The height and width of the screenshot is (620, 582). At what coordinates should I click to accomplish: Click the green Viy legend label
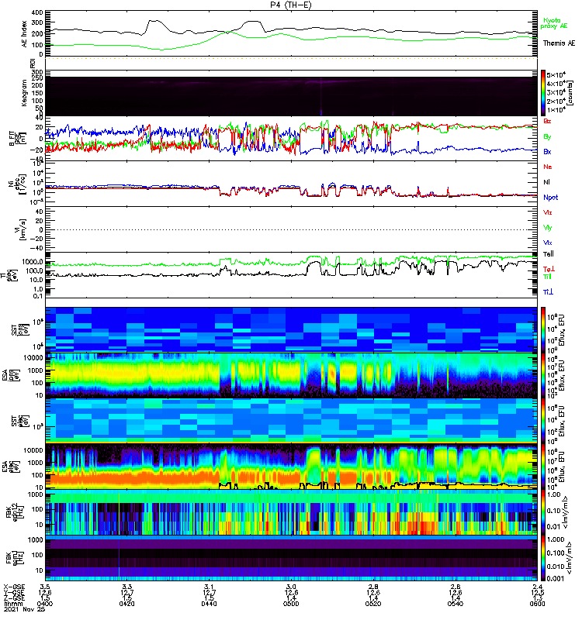(548, 228)
